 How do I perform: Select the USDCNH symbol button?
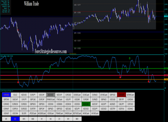coord(15,113)
